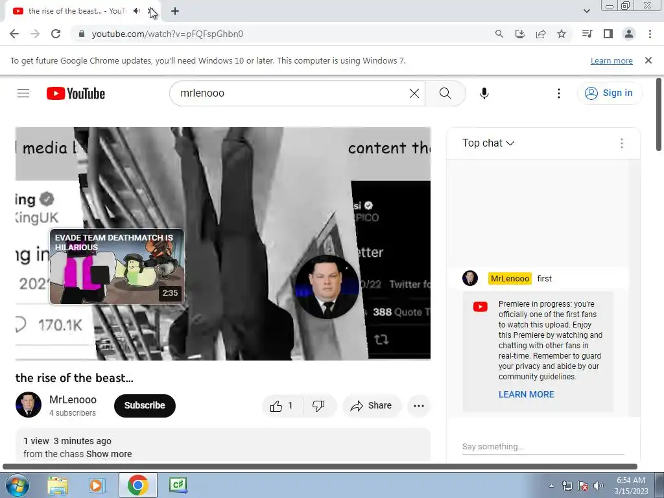
Task: Open Chrome media controls icon
Action: pos(587,34)
